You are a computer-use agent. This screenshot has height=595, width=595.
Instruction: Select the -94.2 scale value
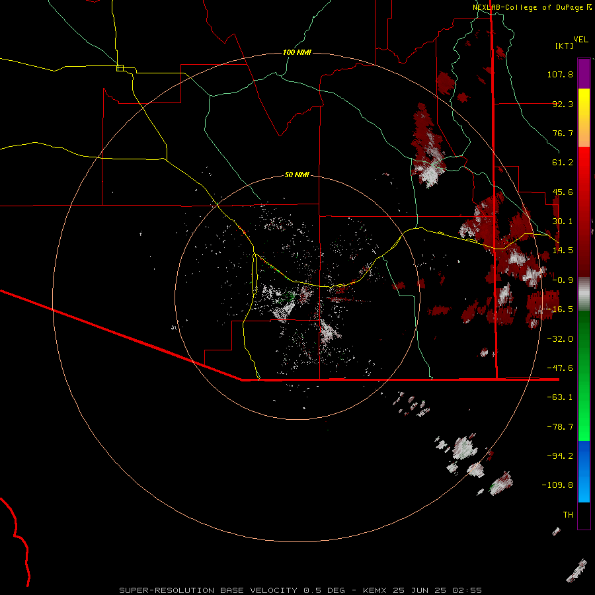click(x=560, y=456)
